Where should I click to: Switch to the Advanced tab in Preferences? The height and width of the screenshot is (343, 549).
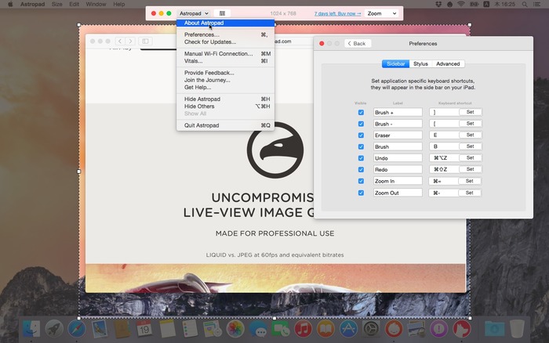click(x=448, y=63)
